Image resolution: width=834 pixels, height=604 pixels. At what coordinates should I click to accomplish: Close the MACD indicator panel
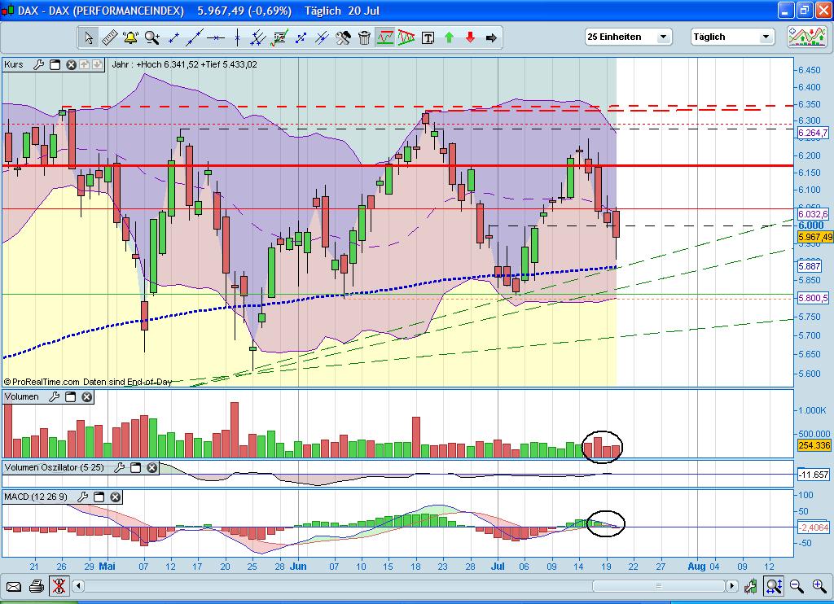[116, 497]
